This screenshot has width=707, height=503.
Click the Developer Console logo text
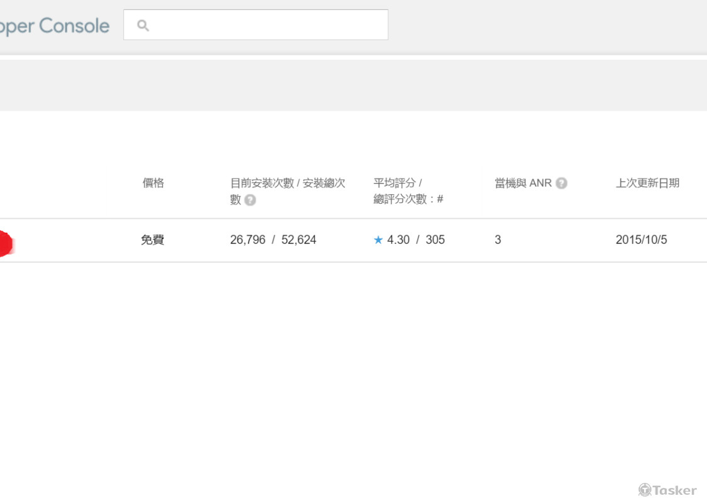55,26
